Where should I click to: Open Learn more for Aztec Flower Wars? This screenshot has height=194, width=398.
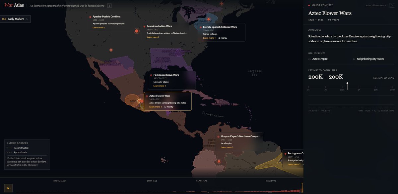[x=156, y=107]
